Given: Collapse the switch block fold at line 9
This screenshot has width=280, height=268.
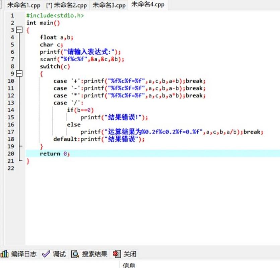Looking at the screenshot, I should (19, 73).
